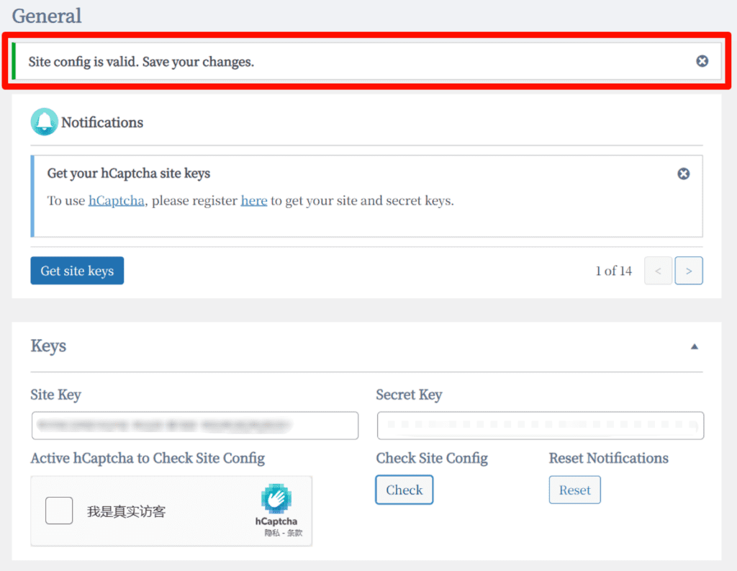Collapse the Keys section using the triangle
737x571 pixels.
point(695,346)
